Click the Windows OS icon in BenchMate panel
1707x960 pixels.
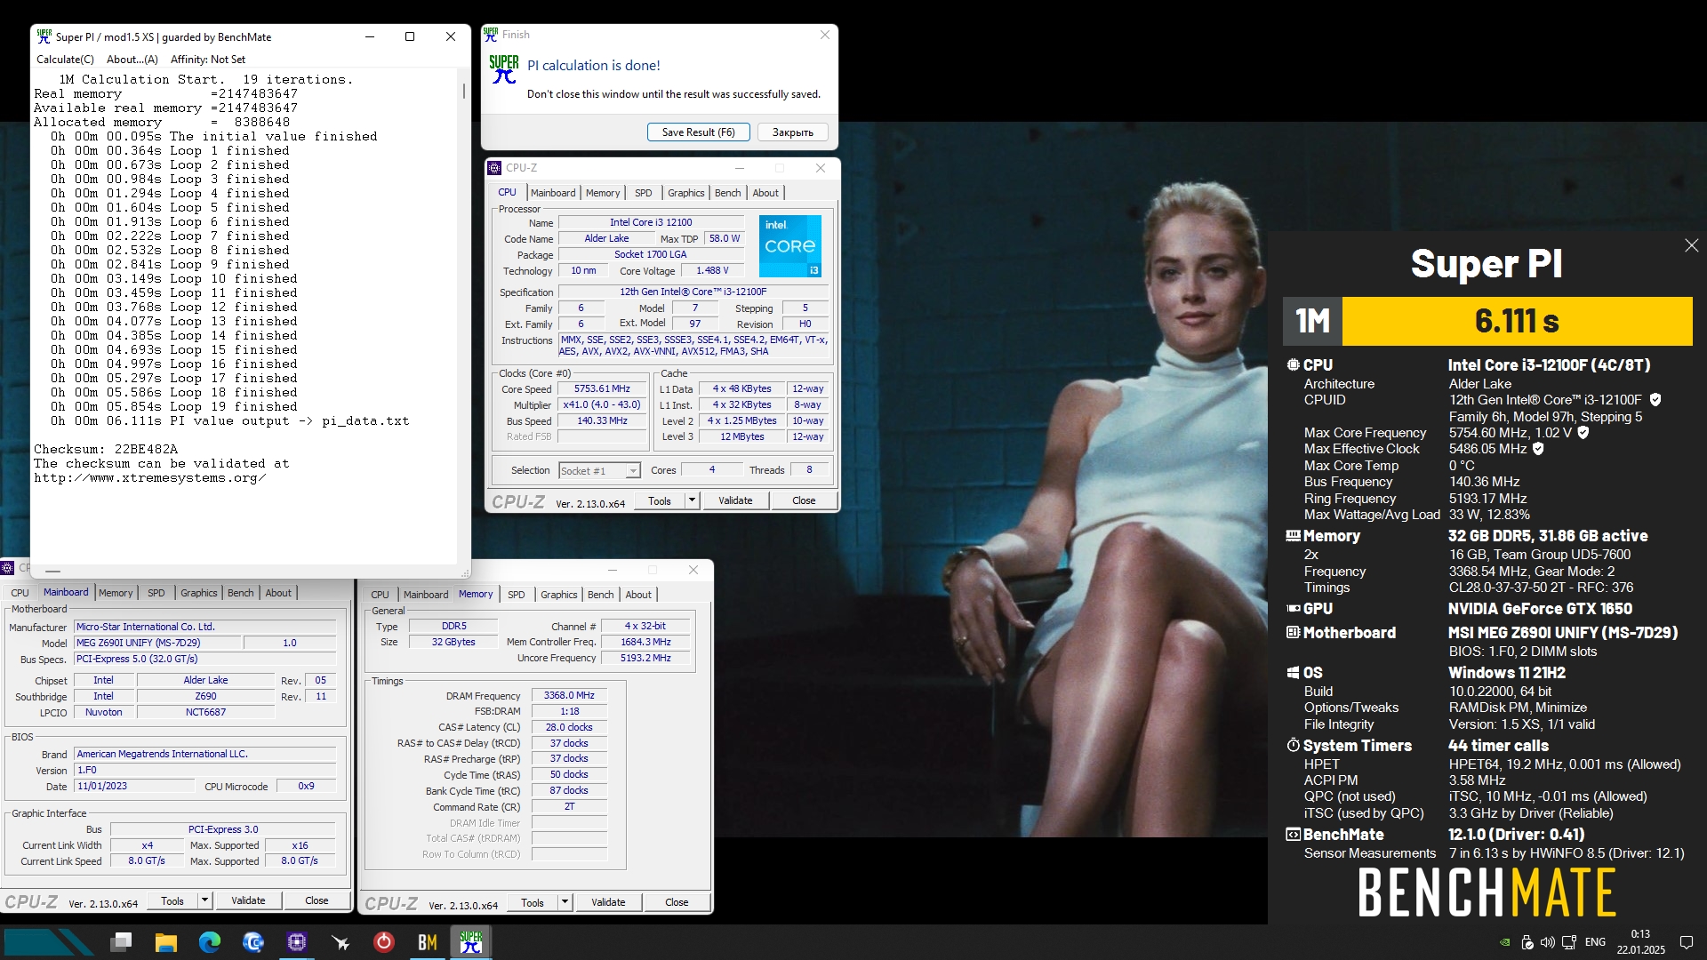point(1293,673)
